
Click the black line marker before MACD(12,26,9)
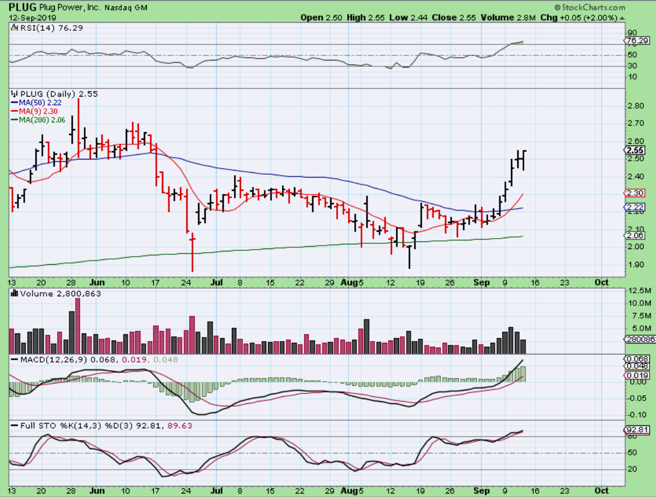pyautogui.click(x=15, y=360)
